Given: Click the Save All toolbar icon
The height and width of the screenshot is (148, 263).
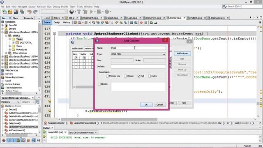Looking at the screenshot, I should 22,12.
